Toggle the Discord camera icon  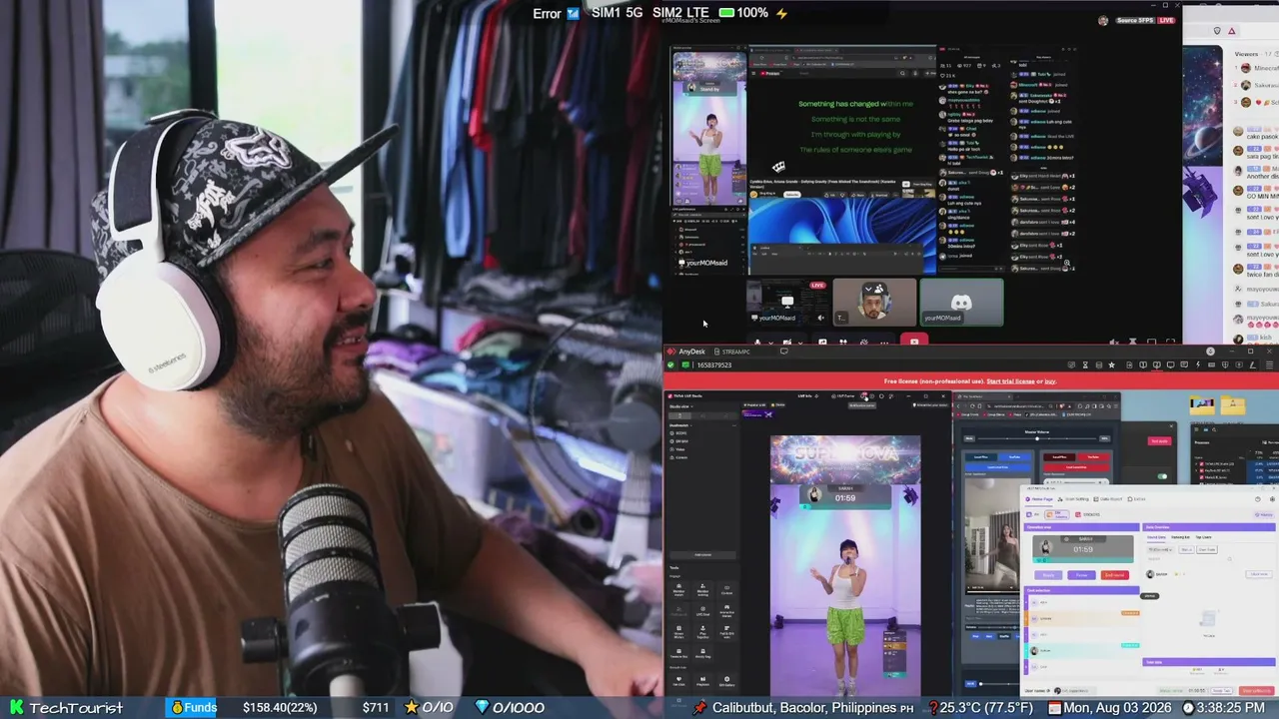pyautogui.click(x=786, y=343)
